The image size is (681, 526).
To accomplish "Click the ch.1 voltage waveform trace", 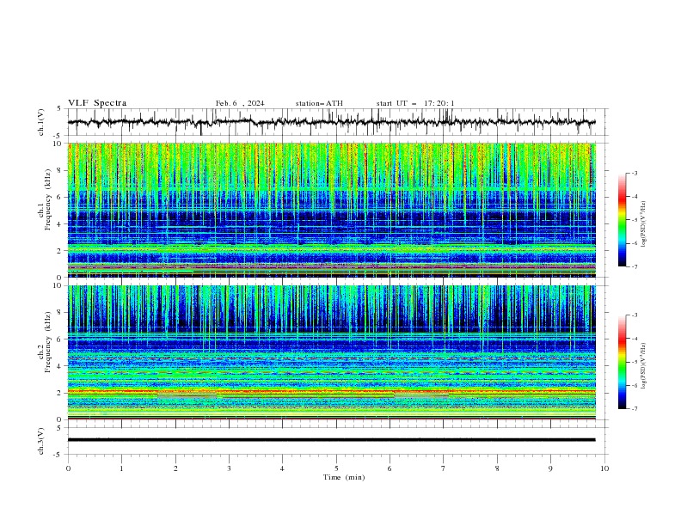I will tap(331, 122).
